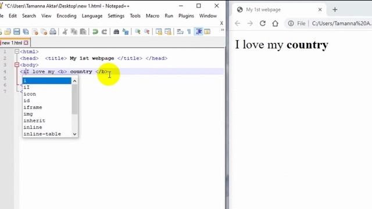Collapse the body fold marker
The image size is (372, 209).
point(17,64)
